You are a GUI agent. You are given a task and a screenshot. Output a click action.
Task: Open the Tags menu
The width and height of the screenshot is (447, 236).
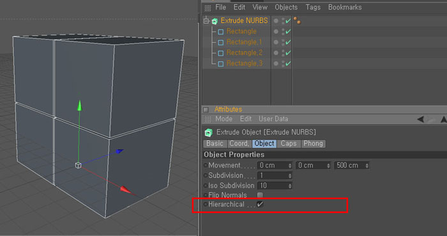pyautogui.click(x=313, y=7)
